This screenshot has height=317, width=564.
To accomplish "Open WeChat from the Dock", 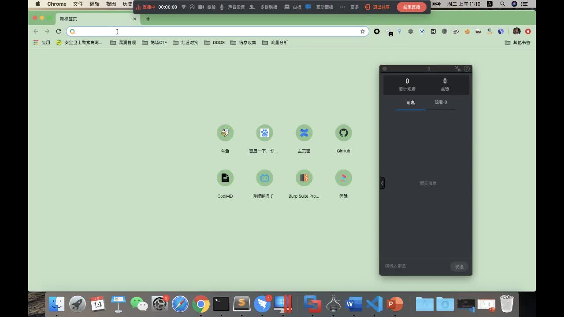I will [x=139, y=304].
